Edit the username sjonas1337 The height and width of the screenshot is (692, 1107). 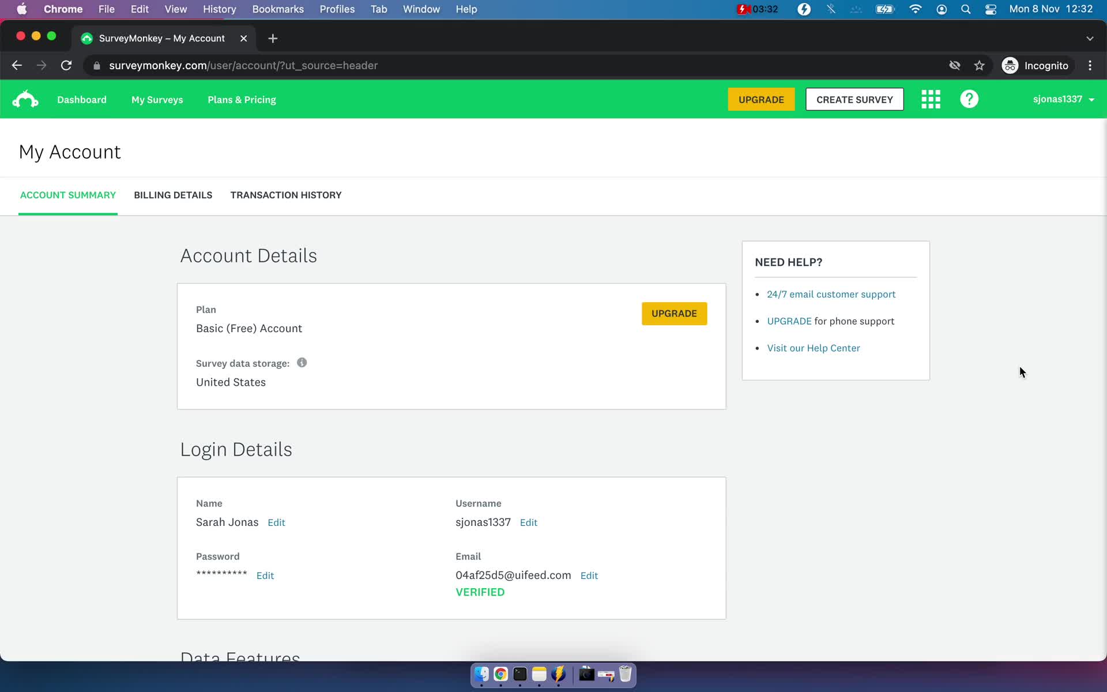point(528,522)
